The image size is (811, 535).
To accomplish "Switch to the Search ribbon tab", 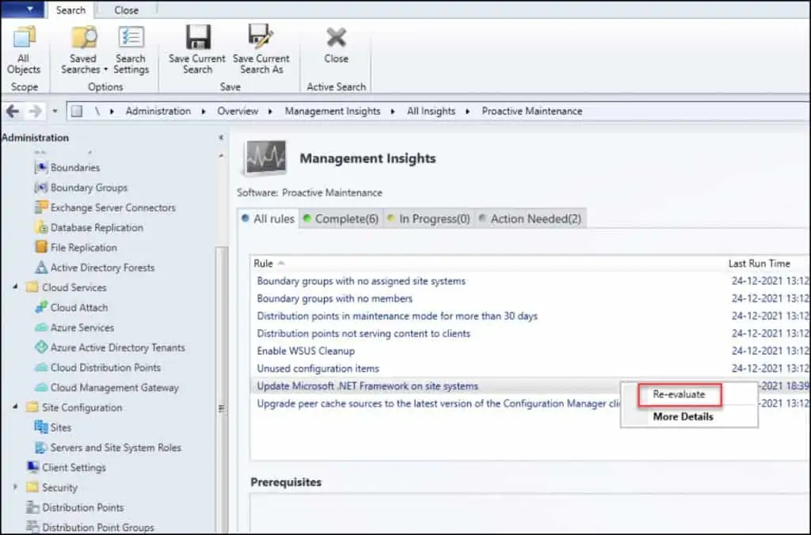I will click(70, 9).
